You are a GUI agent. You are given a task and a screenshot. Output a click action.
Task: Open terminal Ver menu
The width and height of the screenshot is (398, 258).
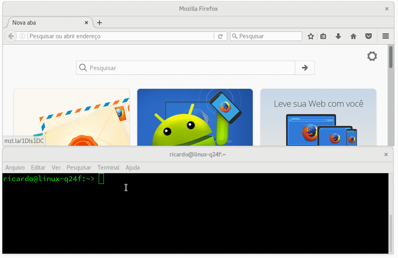point(56,168)
